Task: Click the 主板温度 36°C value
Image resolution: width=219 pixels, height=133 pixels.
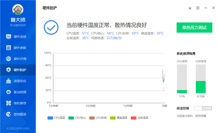Action: click(x=85, y=38)
